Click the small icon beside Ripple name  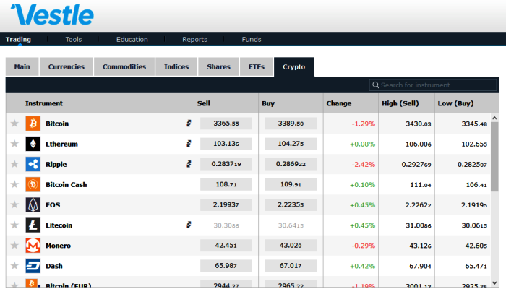point(189,164)
